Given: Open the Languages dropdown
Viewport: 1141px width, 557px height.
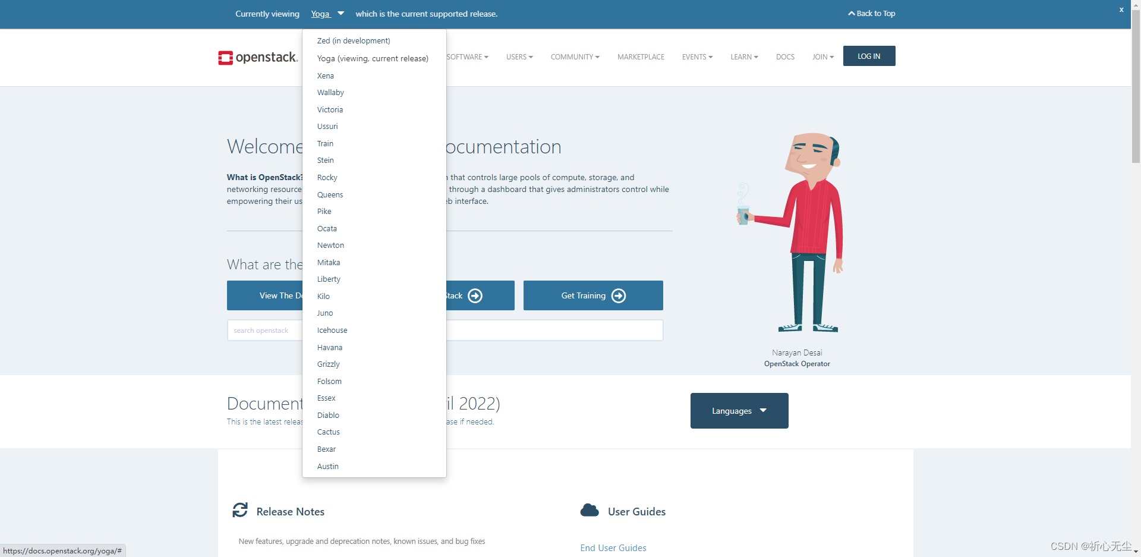Looking at the screenshot, I should point(739,410).
